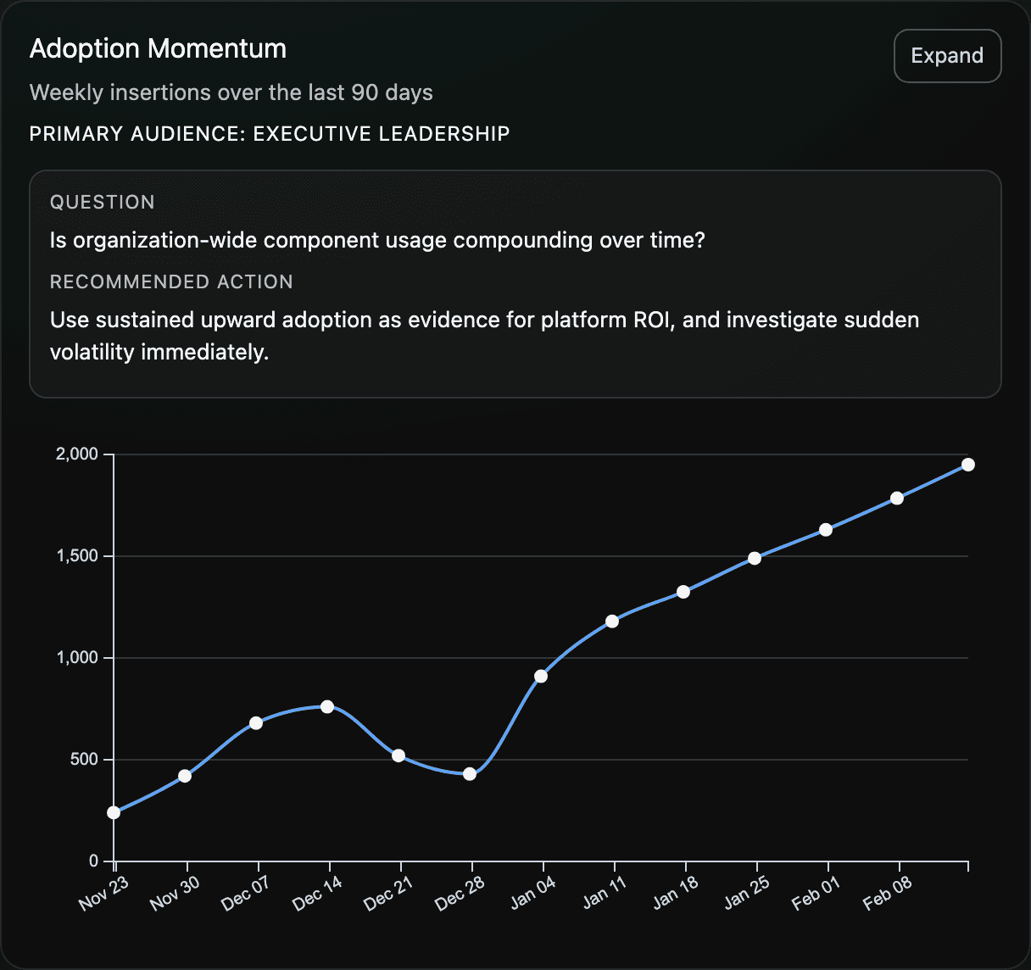The image size is (1031, 970).
Task: Select the Nov 23 data point
Action: click(x=113, y=812)
